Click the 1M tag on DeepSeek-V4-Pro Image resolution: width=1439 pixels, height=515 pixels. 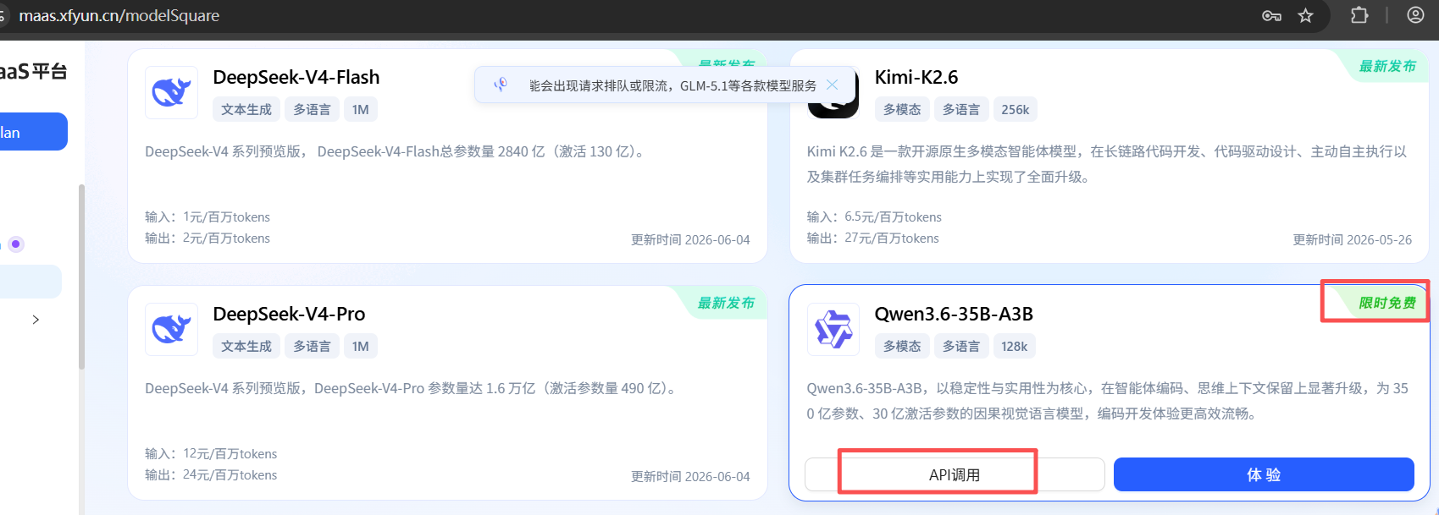click(x=361, y=346)
